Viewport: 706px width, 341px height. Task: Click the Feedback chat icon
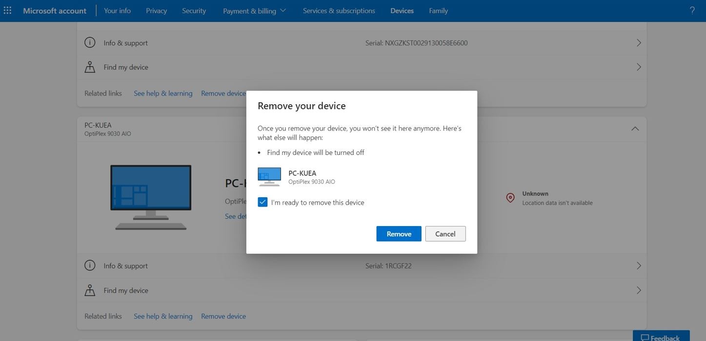pyautogui.click(x=645, y=338)
